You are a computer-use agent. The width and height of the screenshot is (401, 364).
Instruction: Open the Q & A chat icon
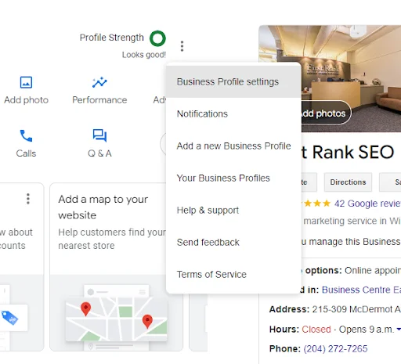coord(99,135)
